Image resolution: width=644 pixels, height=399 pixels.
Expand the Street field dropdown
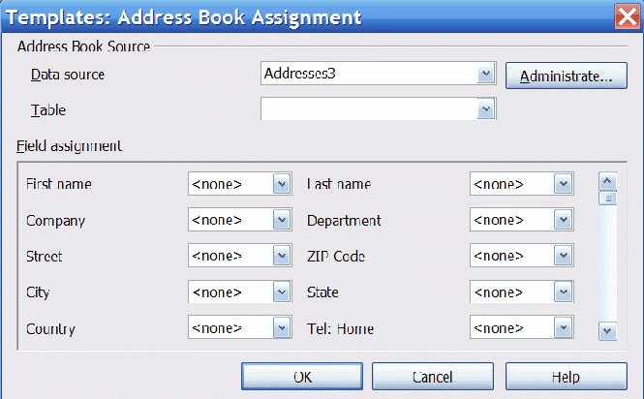click(x=282, y=256)
